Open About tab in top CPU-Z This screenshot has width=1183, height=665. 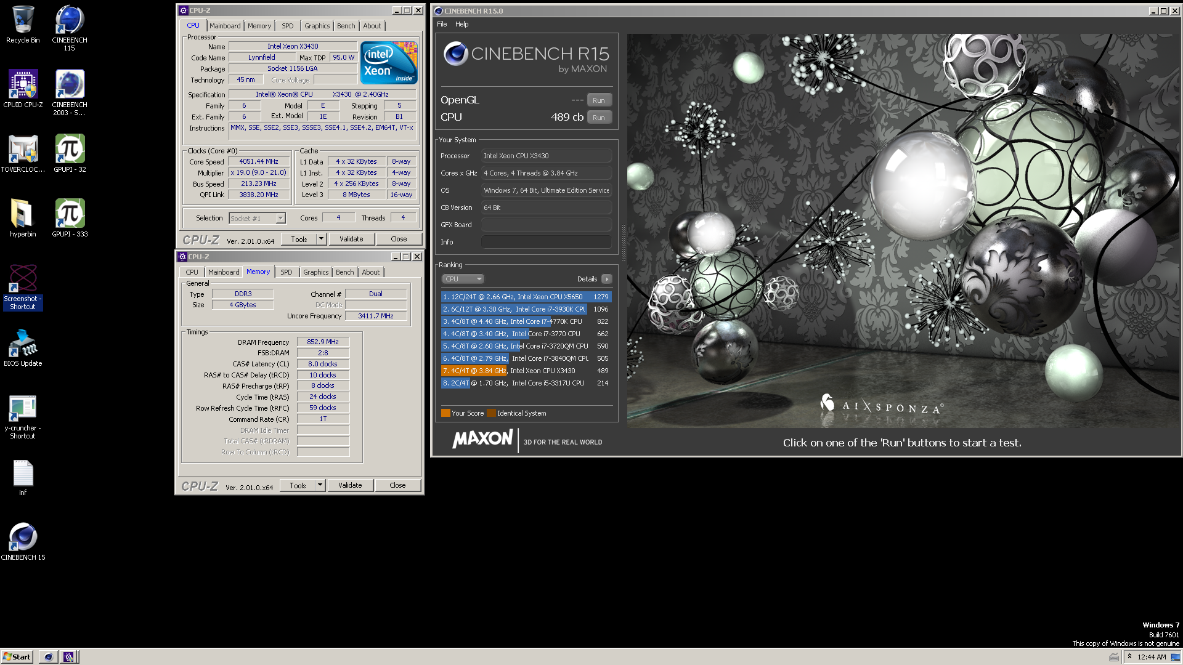coord(372,26)
